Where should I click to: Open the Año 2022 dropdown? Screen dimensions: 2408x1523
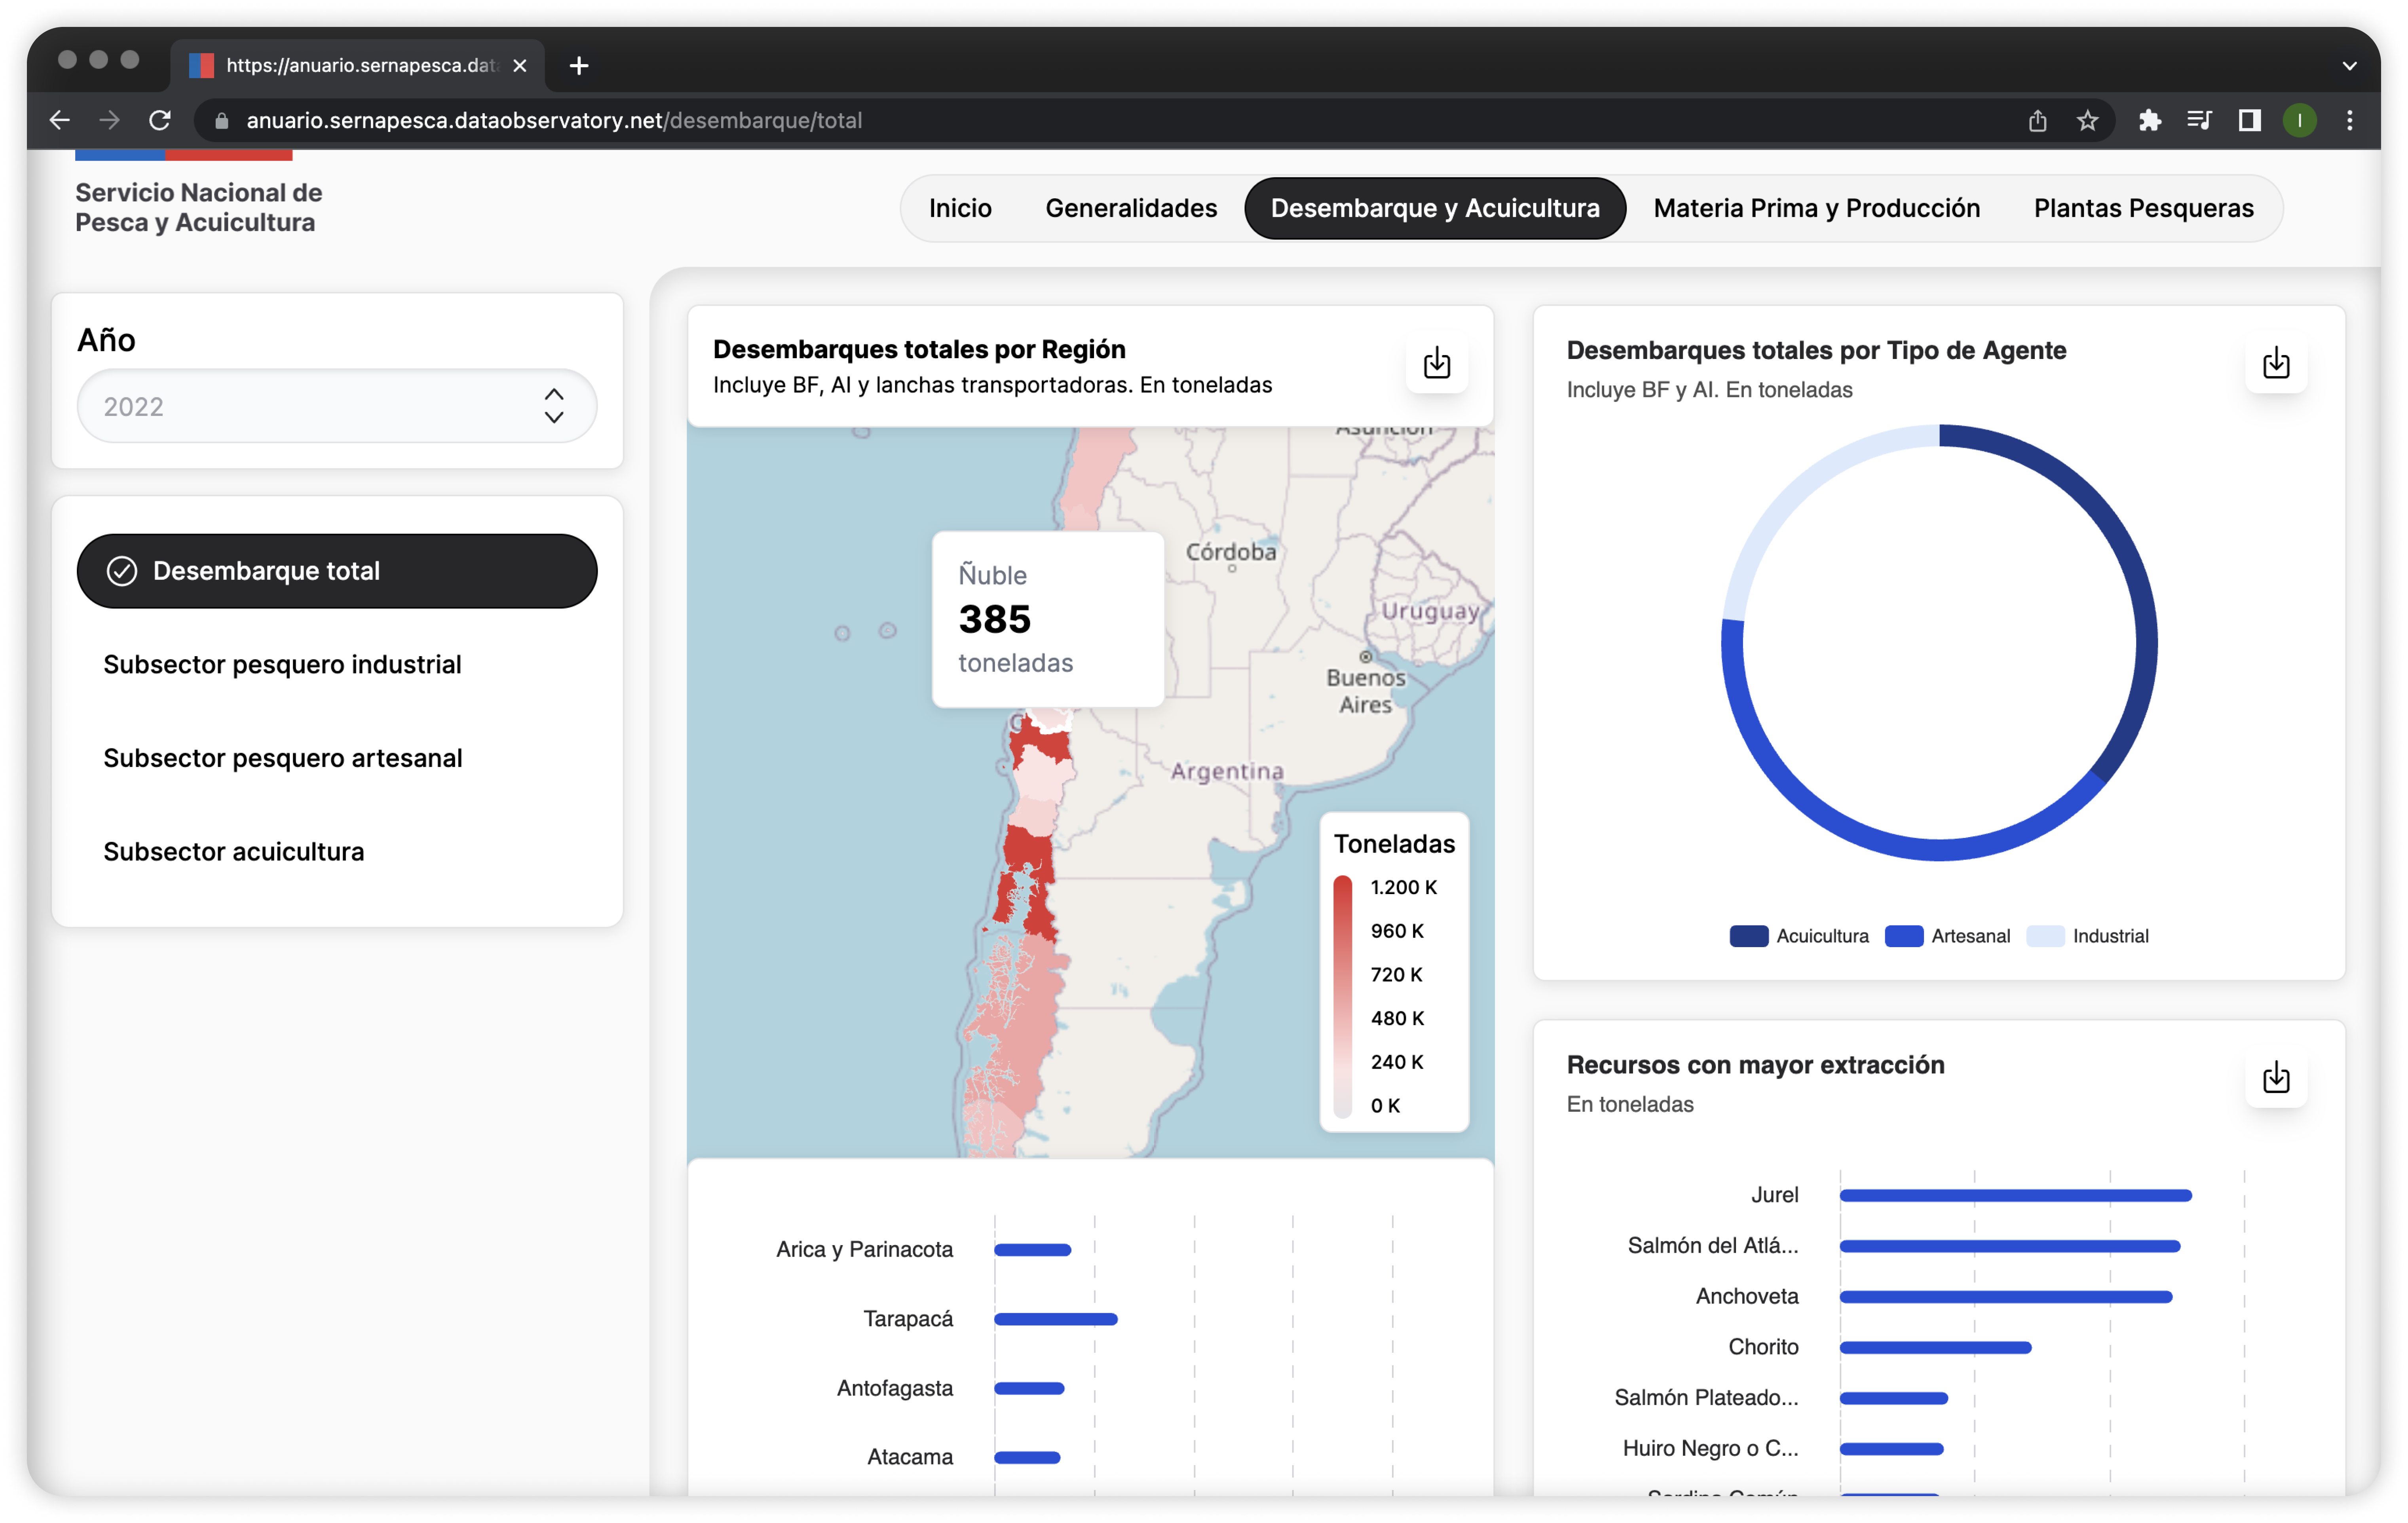[336, 406]
